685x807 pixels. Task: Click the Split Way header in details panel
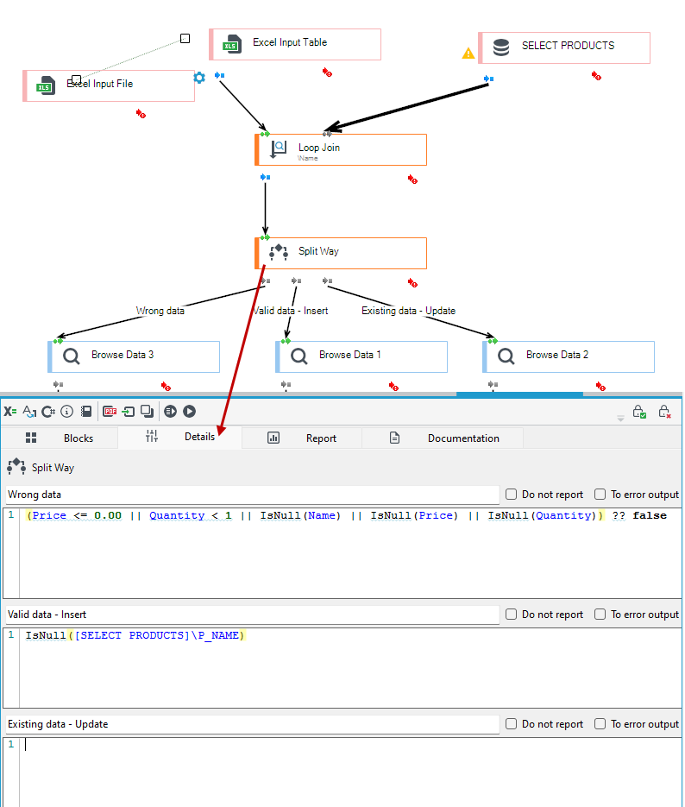(x=41, y=467)
